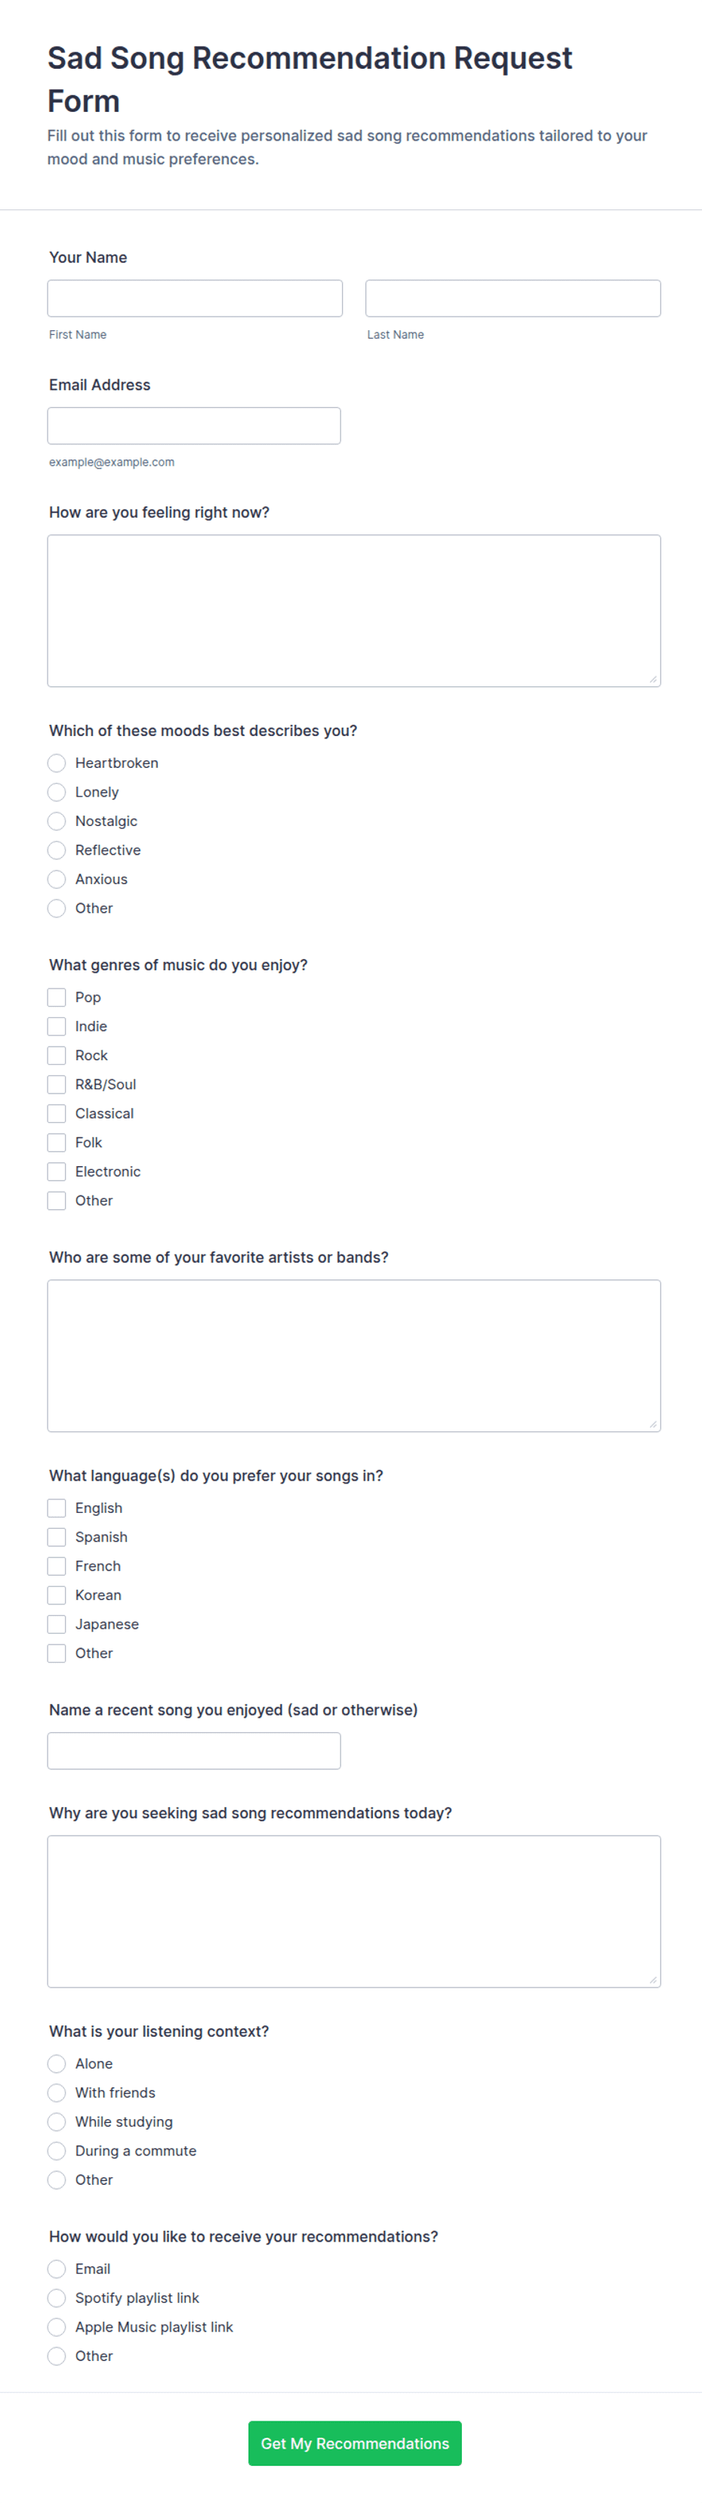Select Spotify playlist link delivery option

(57, 2298)
